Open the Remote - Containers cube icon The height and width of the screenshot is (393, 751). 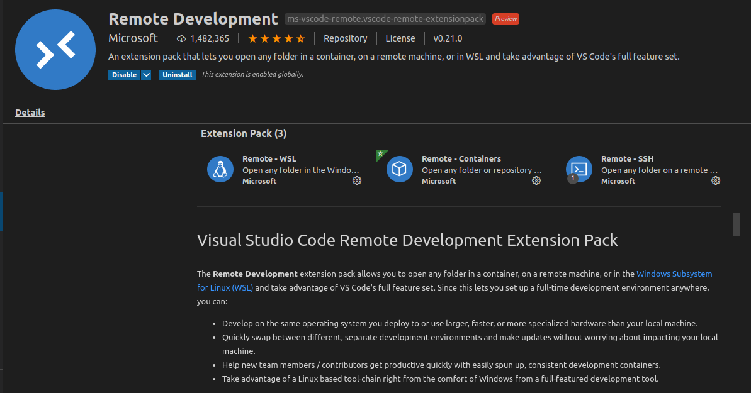(x=400, y=169)
